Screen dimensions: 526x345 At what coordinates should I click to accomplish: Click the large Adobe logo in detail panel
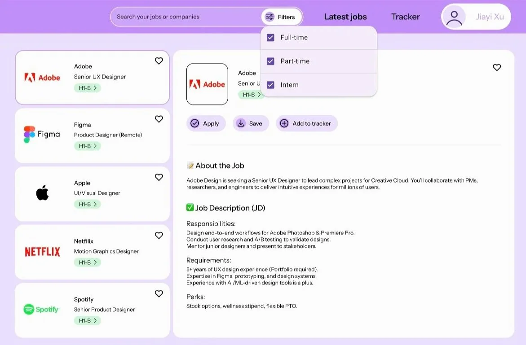[x=207, y=84]
